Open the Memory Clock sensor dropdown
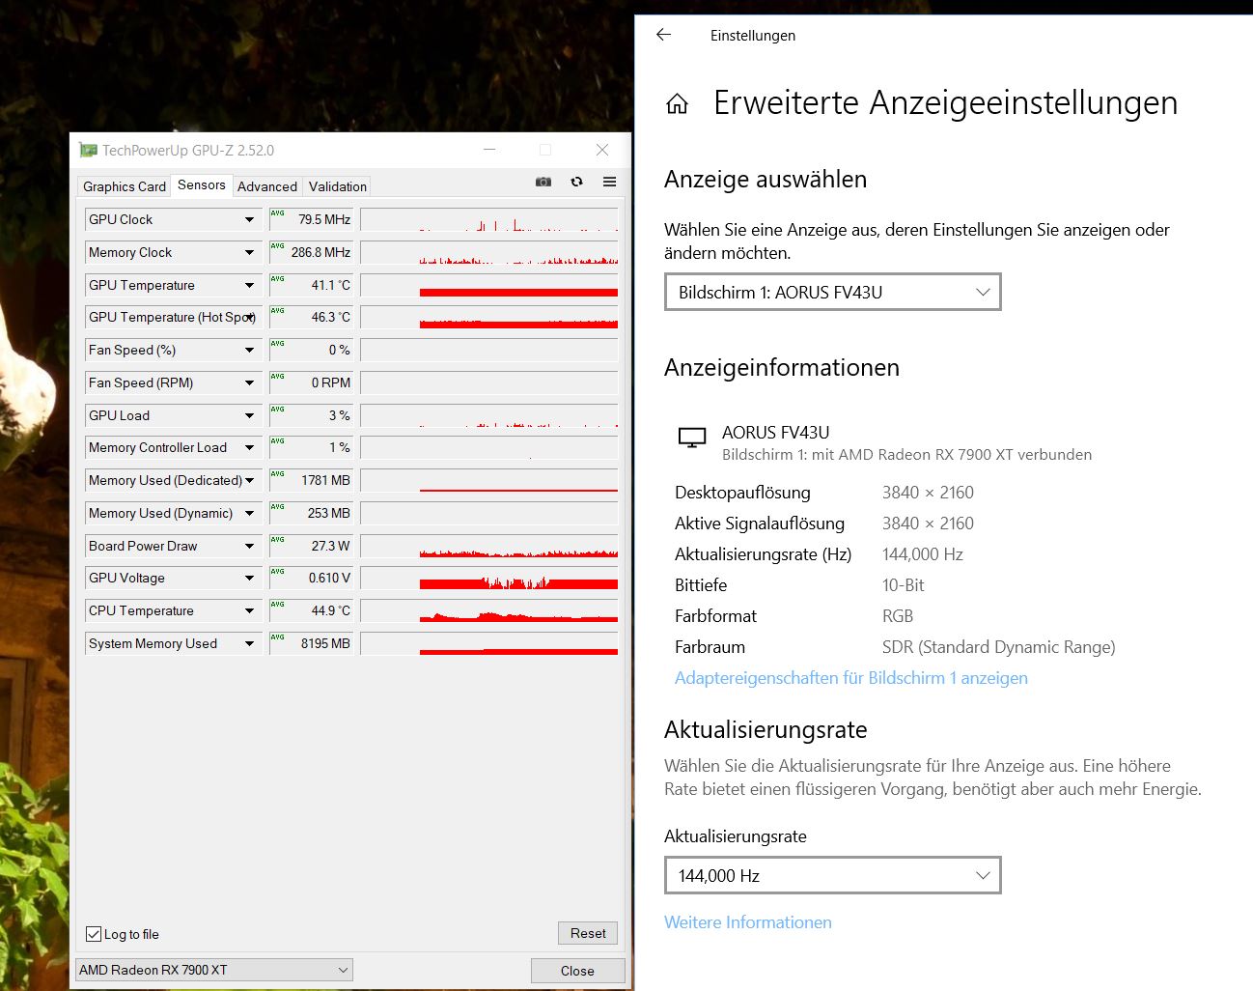Image resolution: width=1253 pixels, height=991 pixels. tap(249, 253)
